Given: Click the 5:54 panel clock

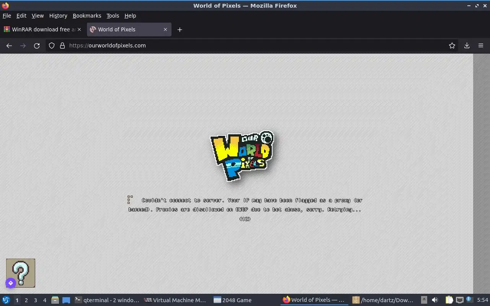Looking at the screenshot, I should [x=482, y=300].
